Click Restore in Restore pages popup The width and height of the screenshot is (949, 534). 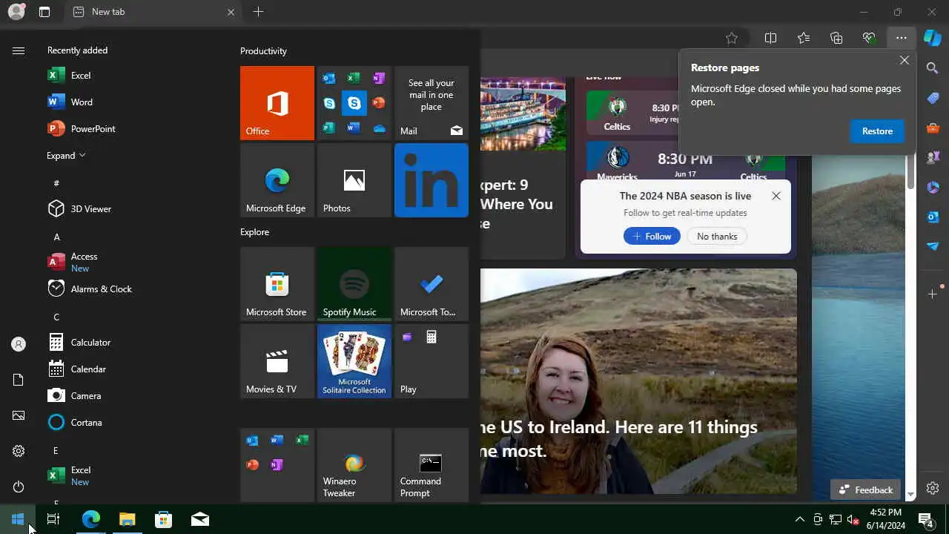[877, 131]
